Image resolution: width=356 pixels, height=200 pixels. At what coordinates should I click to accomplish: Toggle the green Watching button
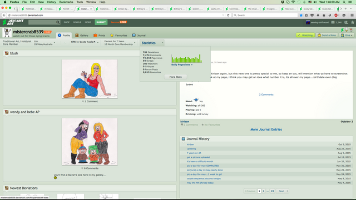(x=305, y=35)
